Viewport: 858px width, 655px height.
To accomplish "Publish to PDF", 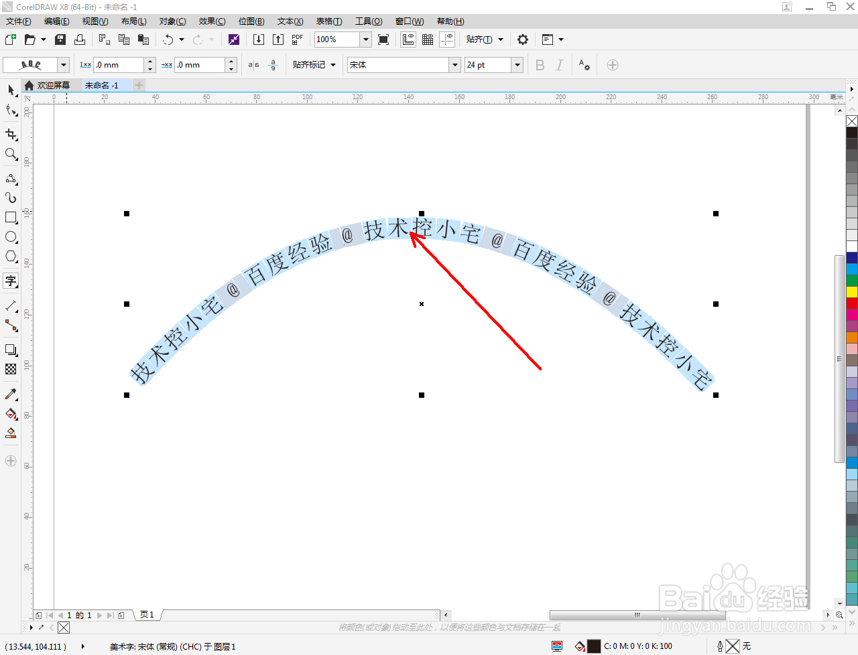I will click(298, 40).
